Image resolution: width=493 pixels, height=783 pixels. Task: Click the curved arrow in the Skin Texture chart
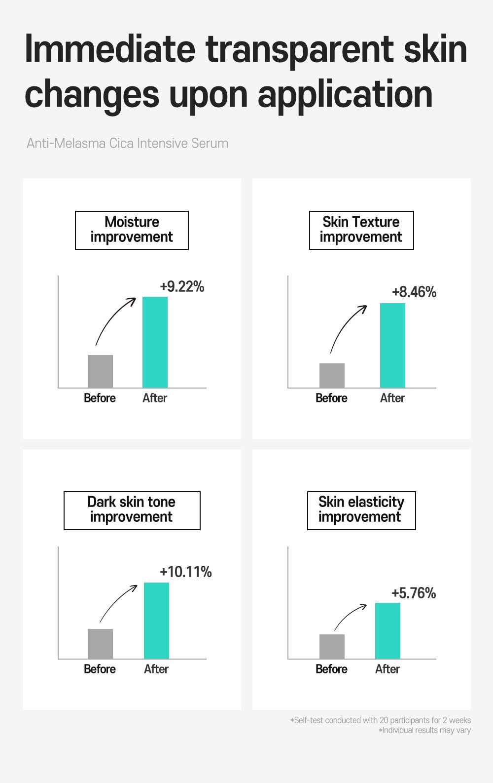pos(345,325)
